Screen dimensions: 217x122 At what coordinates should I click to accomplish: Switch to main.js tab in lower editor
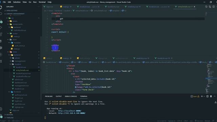[x=66, y=58]
